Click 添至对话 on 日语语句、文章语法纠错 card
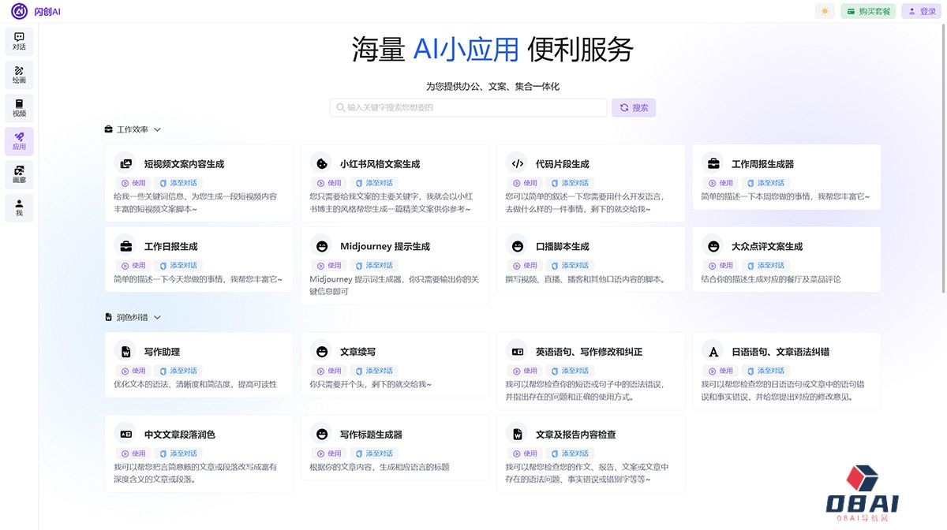 pos(765,371)
